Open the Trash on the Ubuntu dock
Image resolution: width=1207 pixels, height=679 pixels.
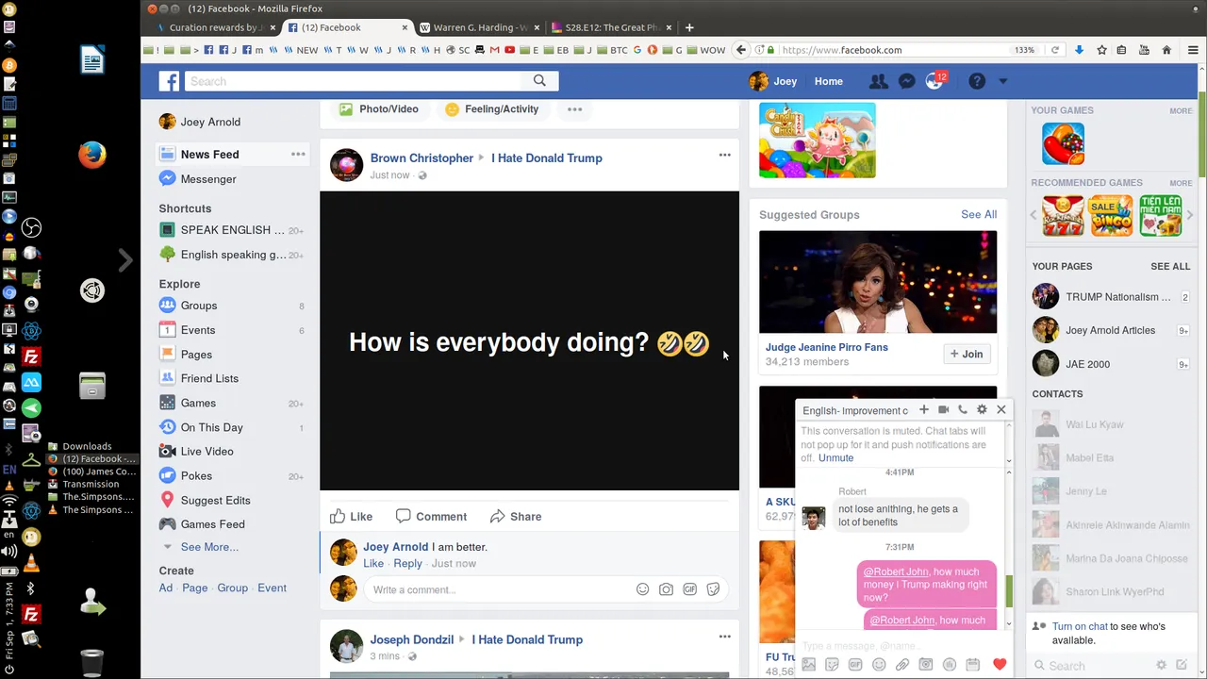(91, 663)
